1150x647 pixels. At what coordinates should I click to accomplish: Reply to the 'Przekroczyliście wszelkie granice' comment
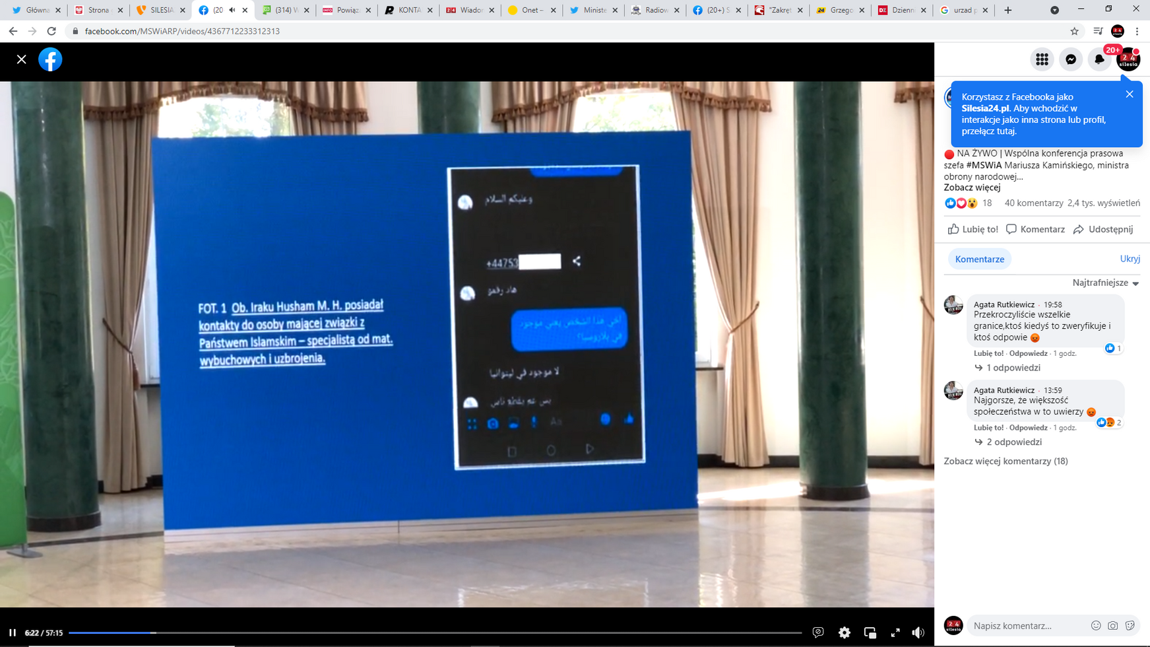coord(1028,353)
